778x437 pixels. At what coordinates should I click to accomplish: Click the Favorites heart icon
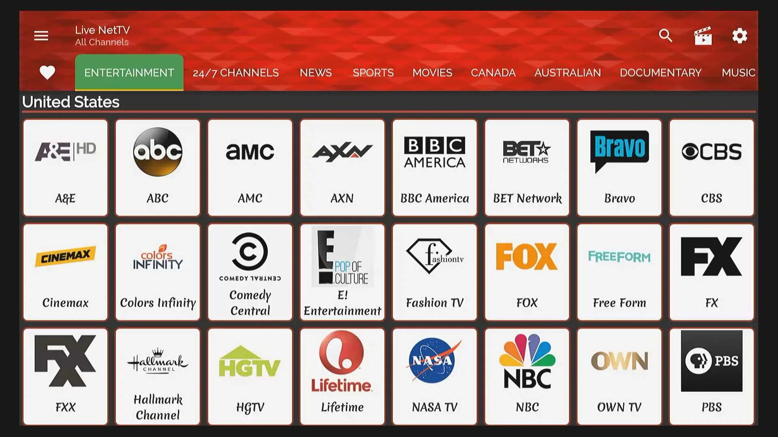[x=47, y=72]
